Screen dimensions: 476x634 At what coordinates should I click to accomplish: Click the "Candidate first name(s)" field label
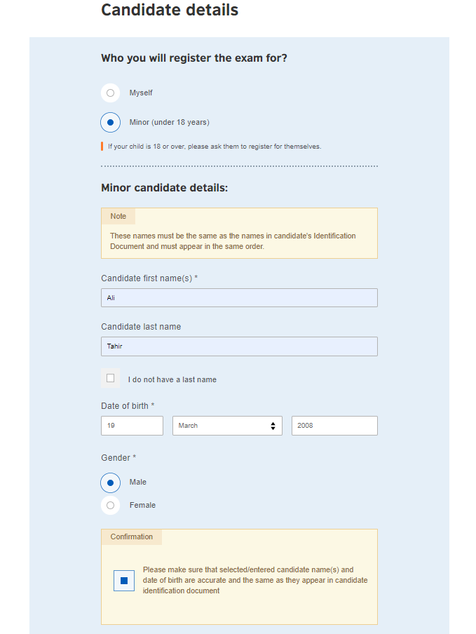pyautogui.click(x=149, y=278)
